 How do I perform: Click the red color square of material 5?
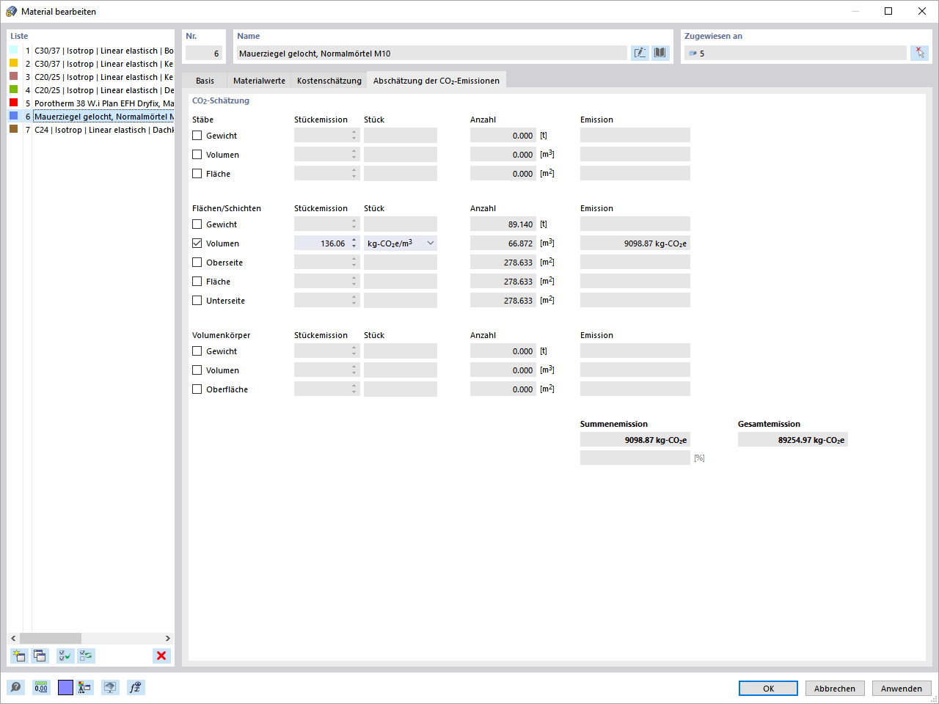13,103
